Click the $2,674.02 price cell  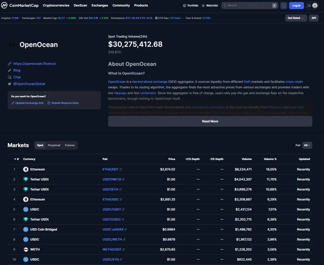click(x=168, y=169)
